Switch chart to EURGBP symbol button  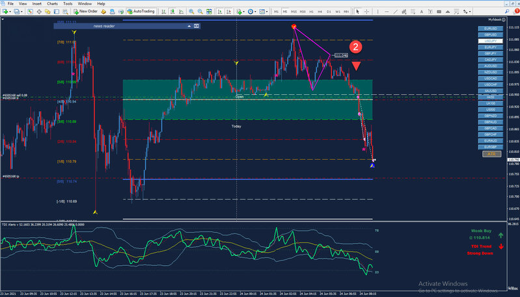(x=491, y=147)
